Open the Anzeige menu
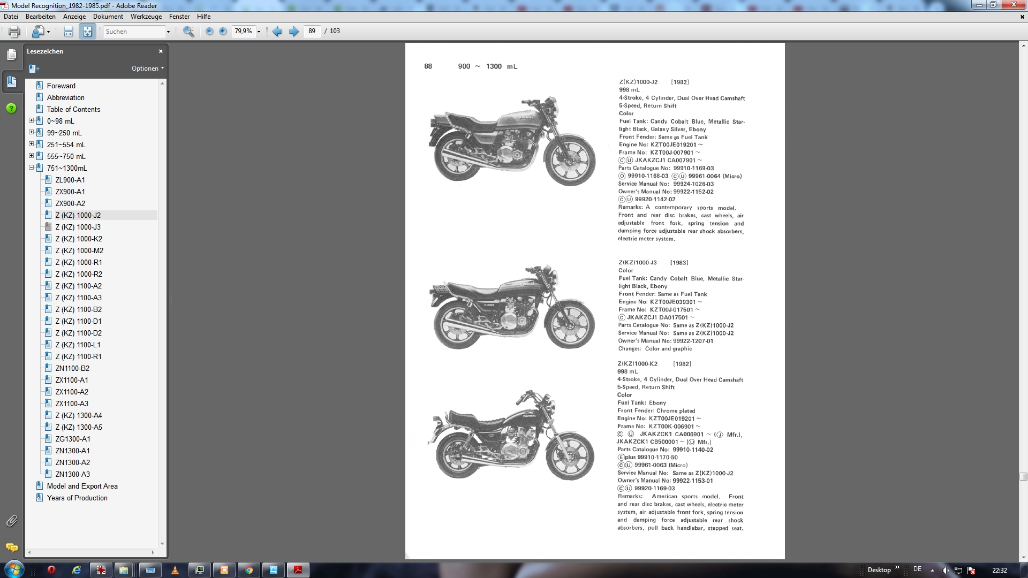Viewport: 1028px width, 578px height. [x=74, y=17]
